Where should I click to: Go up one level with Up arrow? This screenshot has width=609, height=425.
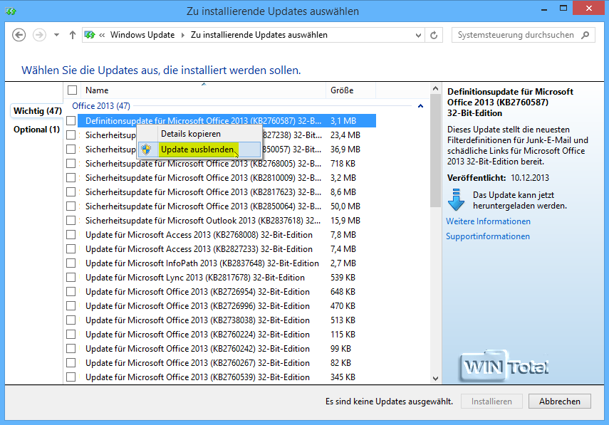click(x=72, y=35)
